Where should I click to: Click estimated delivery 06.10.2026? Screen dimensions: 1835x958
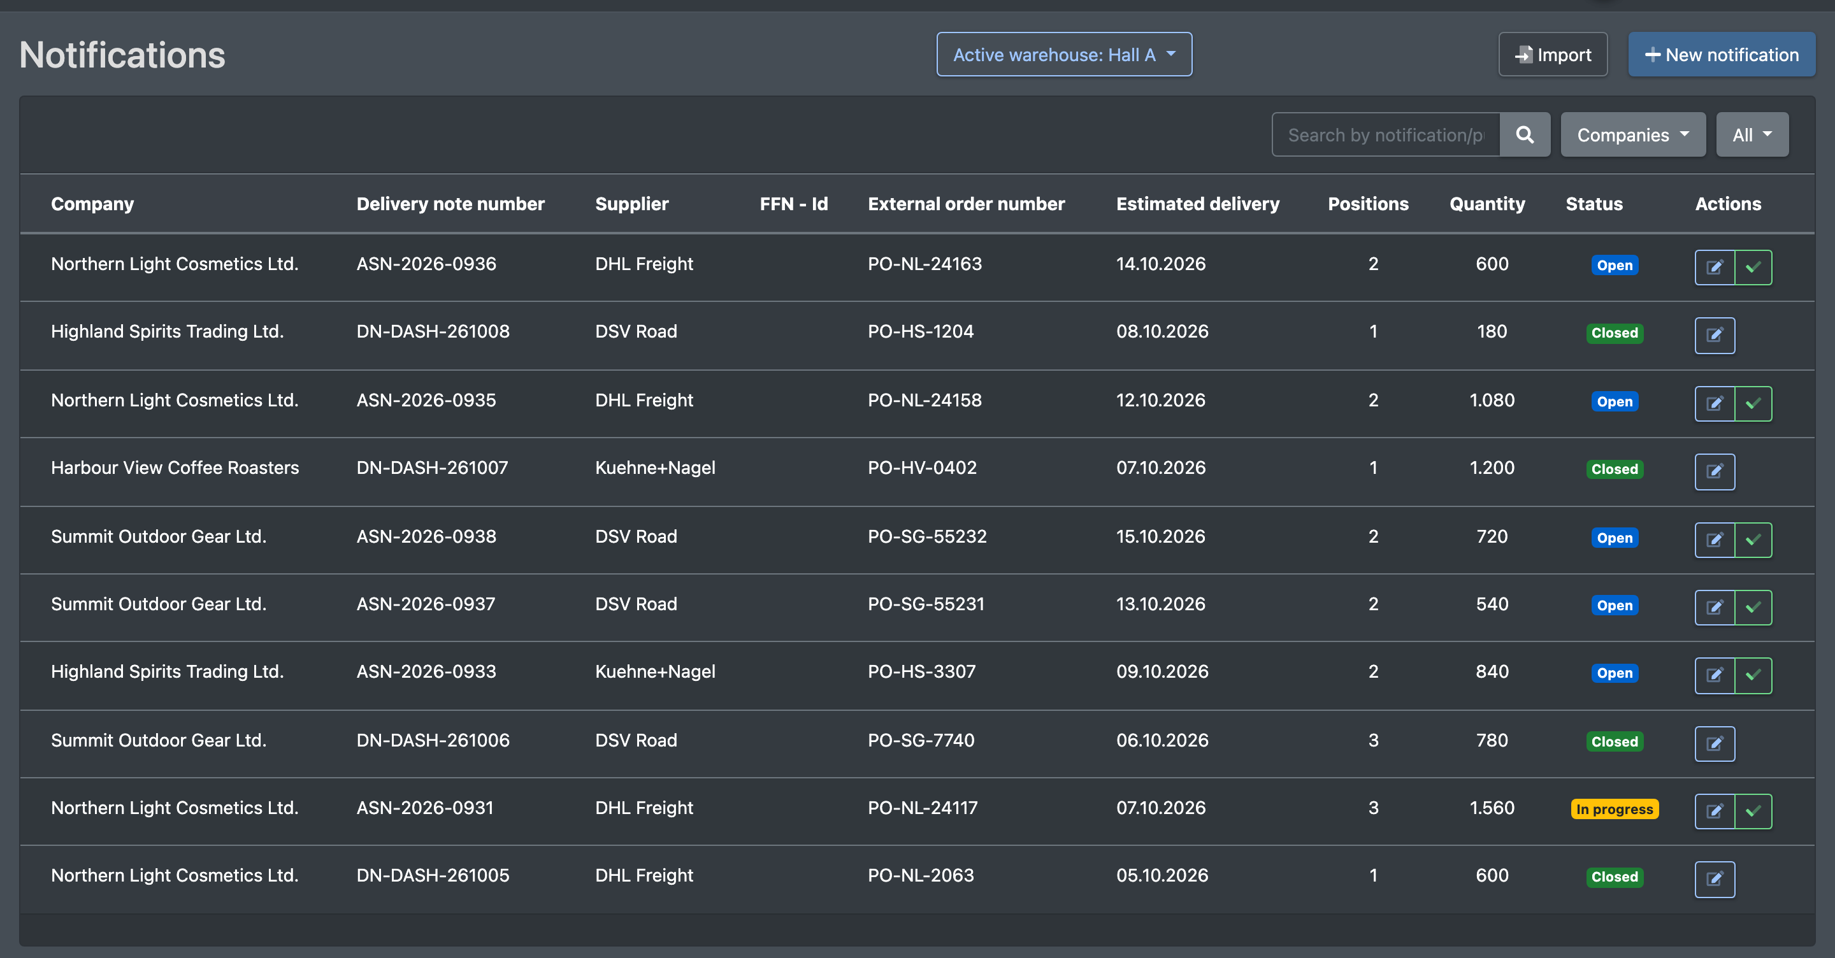(1162, 740)
